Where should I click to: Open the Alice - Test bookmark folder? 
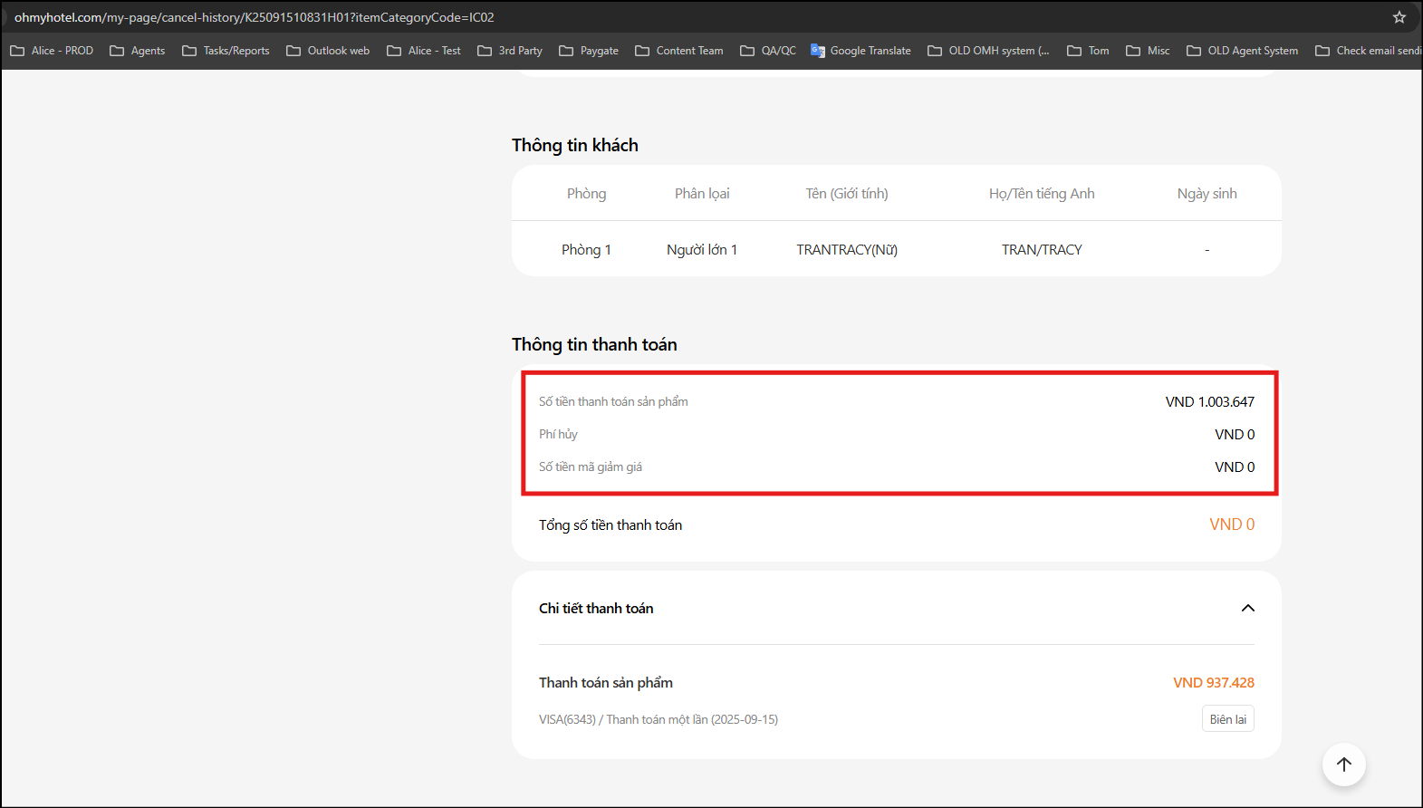coord(424,51)
